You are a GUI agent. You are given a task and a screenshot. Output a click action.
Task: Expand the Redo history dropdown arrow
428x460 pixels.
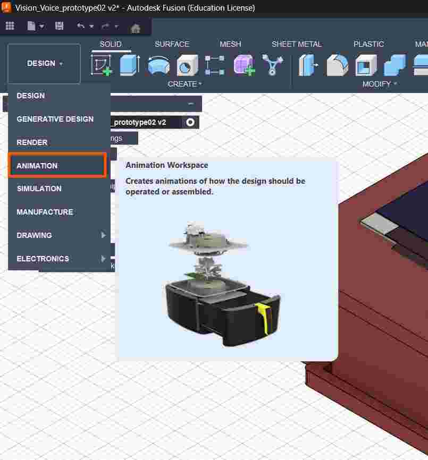tap(116, 27)
